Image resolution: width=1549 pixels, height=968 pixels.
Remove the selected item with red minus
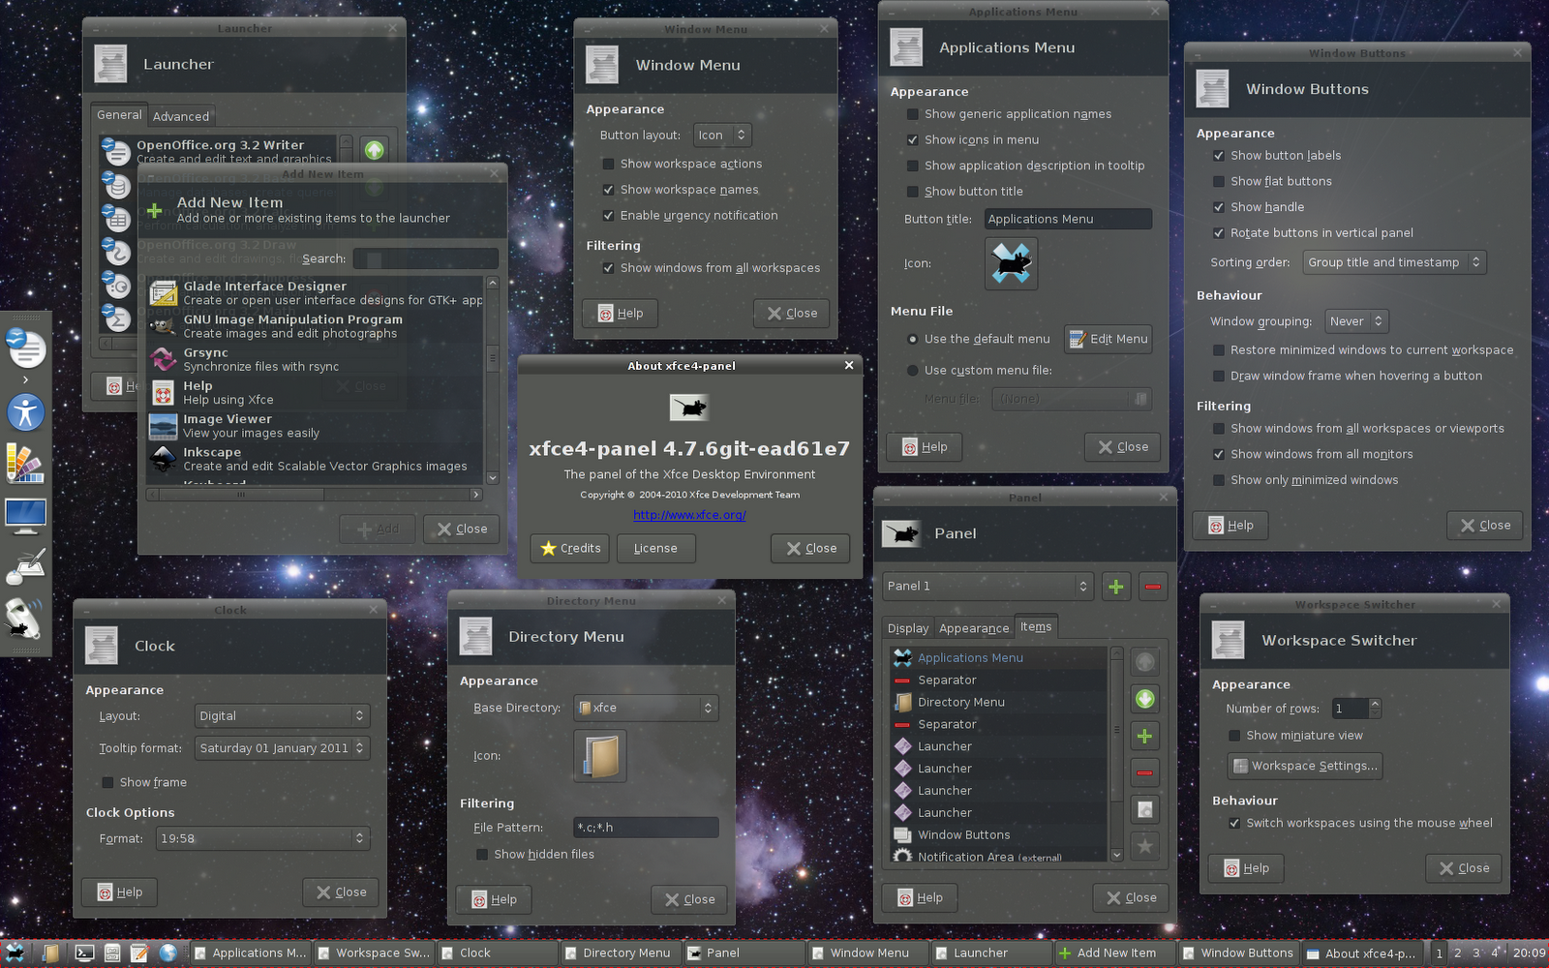pos(1145,772)
